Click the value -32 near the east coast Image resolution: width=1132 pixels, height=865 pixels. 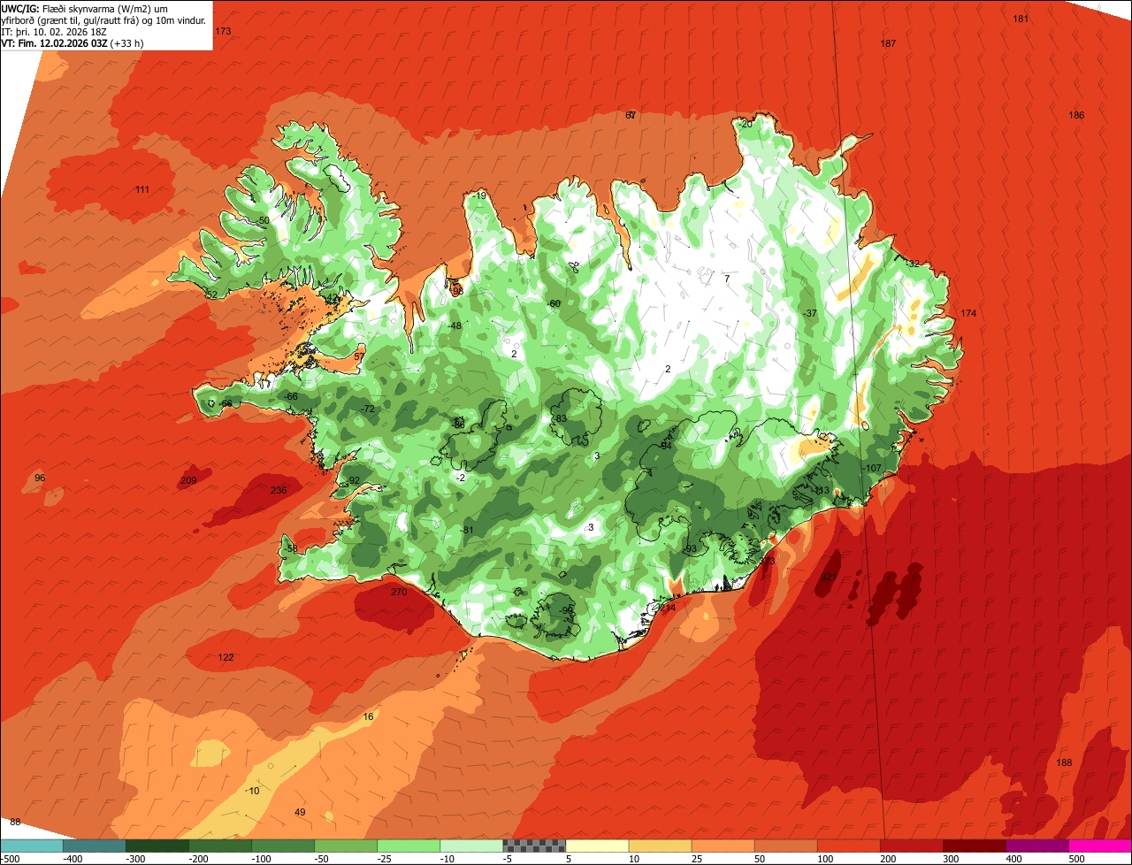point(913,264)
